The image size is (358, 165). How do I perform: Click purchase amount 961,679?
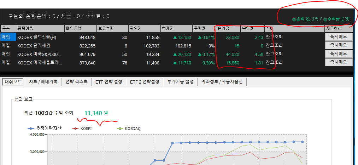point(87,55)
